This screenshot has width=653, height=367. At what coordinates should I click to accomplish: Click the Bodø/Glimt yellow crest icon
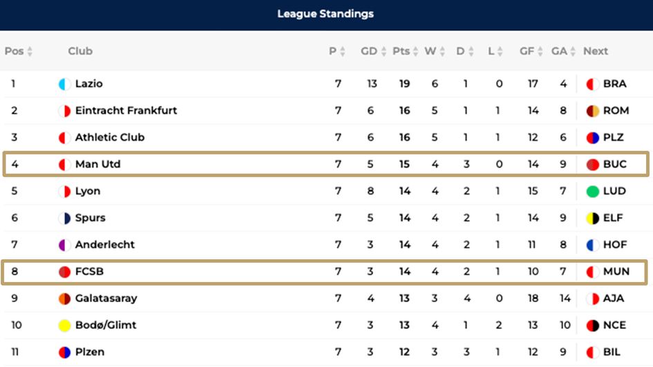[64, 326]
